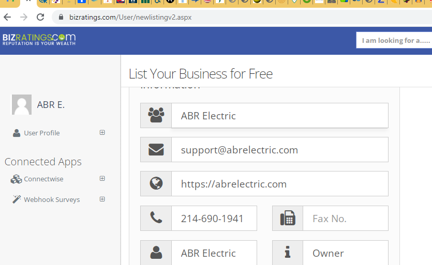Screen dimensions: 432x265
Task: Expand the Connectwise plus toggle
Action: click(102, 179)
